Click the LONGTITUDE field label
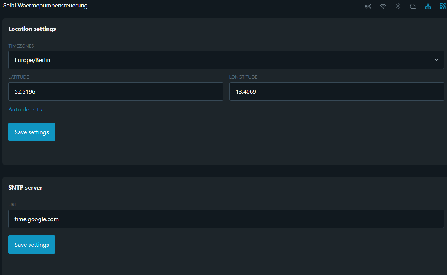Screen dimensions: 447x275 point(243,77)
